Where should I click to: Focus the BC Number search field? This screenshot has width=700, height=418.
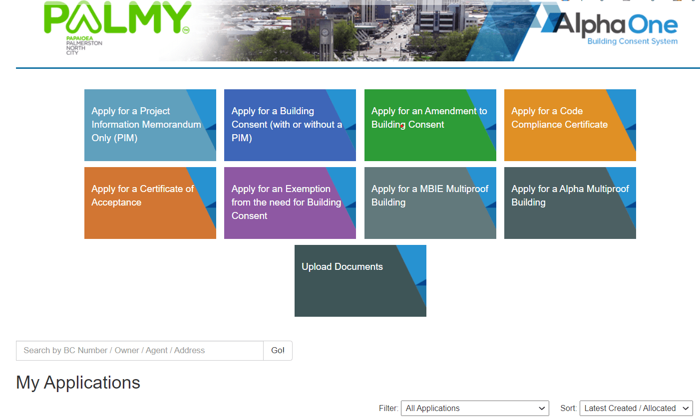[140, 351]
